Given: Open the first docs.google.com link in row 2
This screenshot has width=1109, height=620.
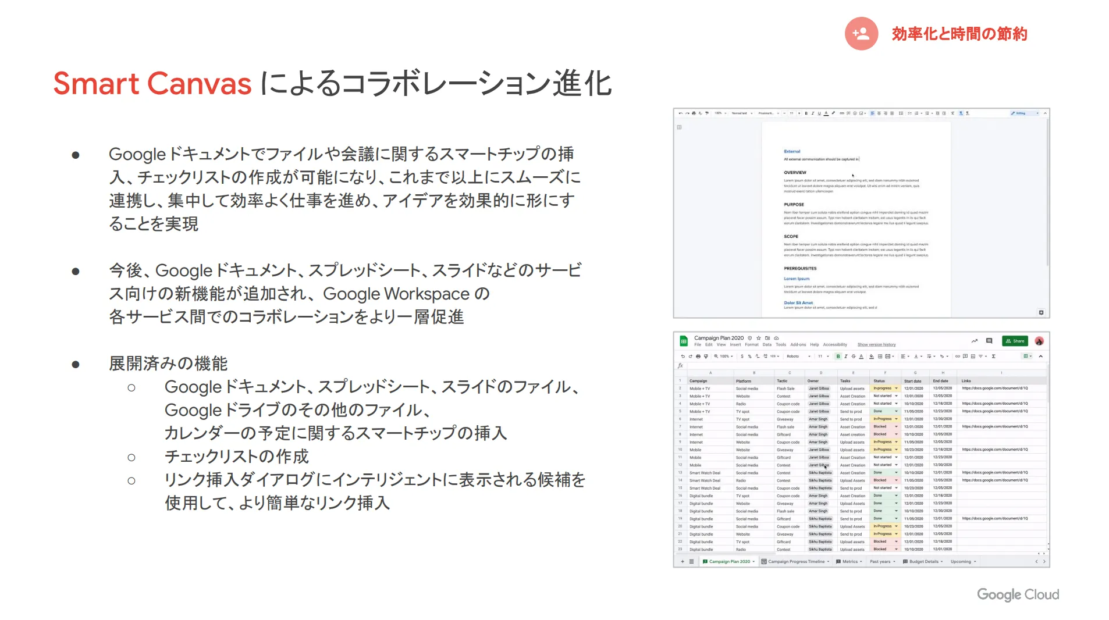Looking at the screenshot, I should (994, 388).
